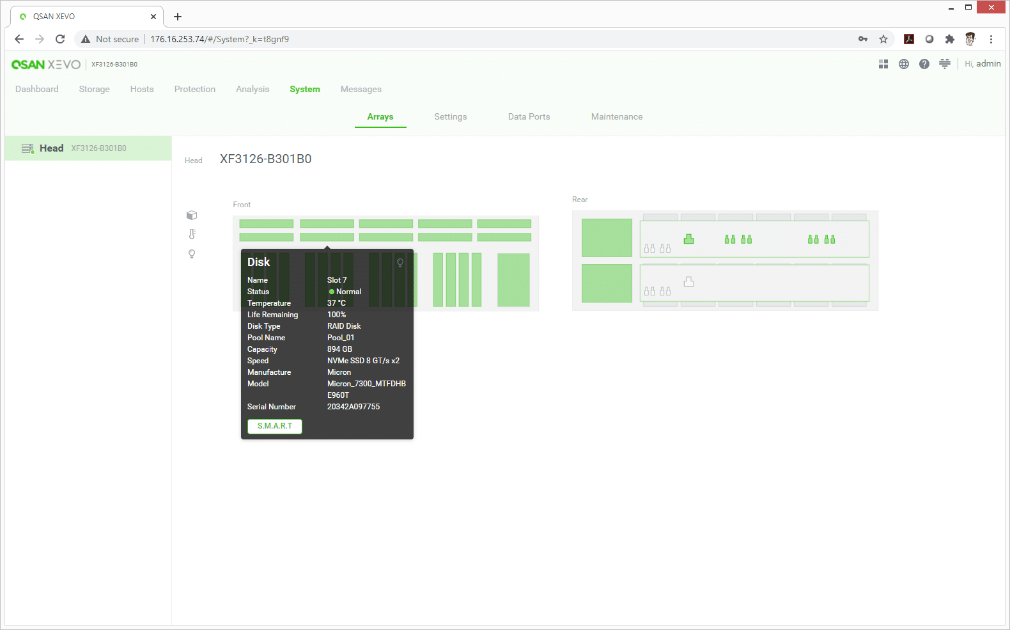Image resolution: width=1010 pixels, height=630 pixels.
Task: Click the XF3126-B301B0 page heading
Action: pos(266,159)
